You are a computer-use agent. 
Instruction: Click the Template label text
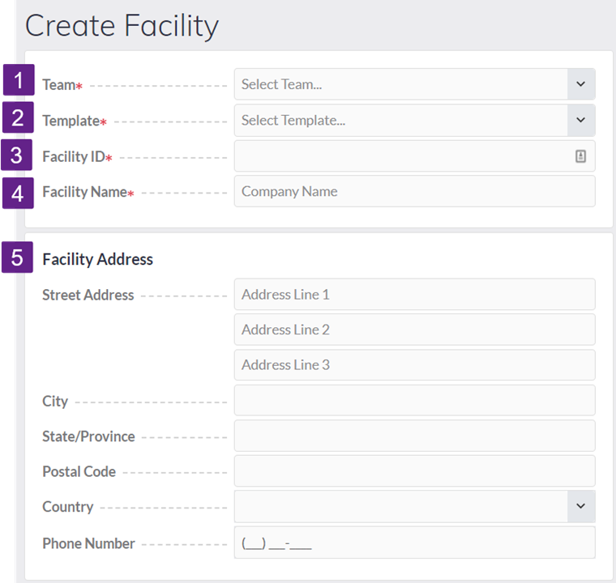point(71,121)
